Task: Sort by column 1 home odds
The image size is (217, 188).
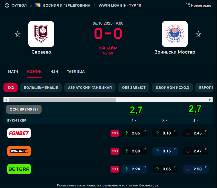Action: click(x=134, y=120)
